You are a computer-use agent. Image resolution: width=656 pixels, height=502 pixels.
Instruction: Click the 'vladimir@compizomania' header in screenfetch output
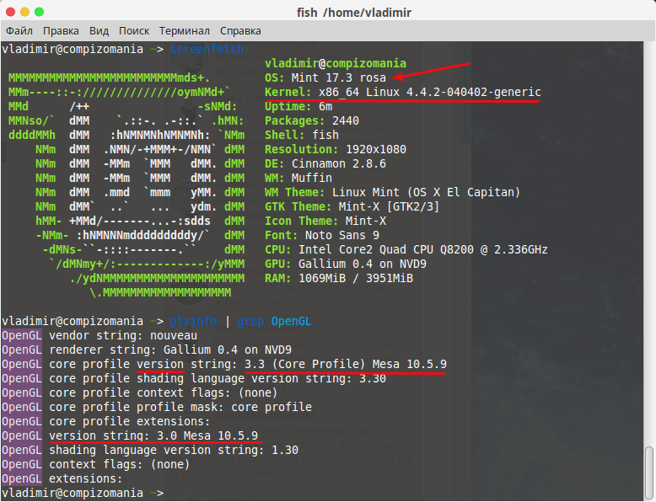[x=336, y=63]
